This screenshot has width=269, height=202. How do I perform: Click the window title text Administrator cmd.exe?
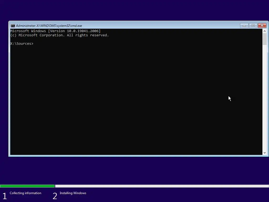[x=49, y=26]
